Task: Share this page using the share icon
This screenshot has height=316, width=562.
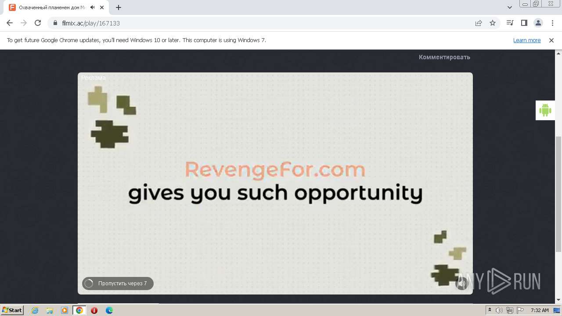Action: [x=479, y=23]
